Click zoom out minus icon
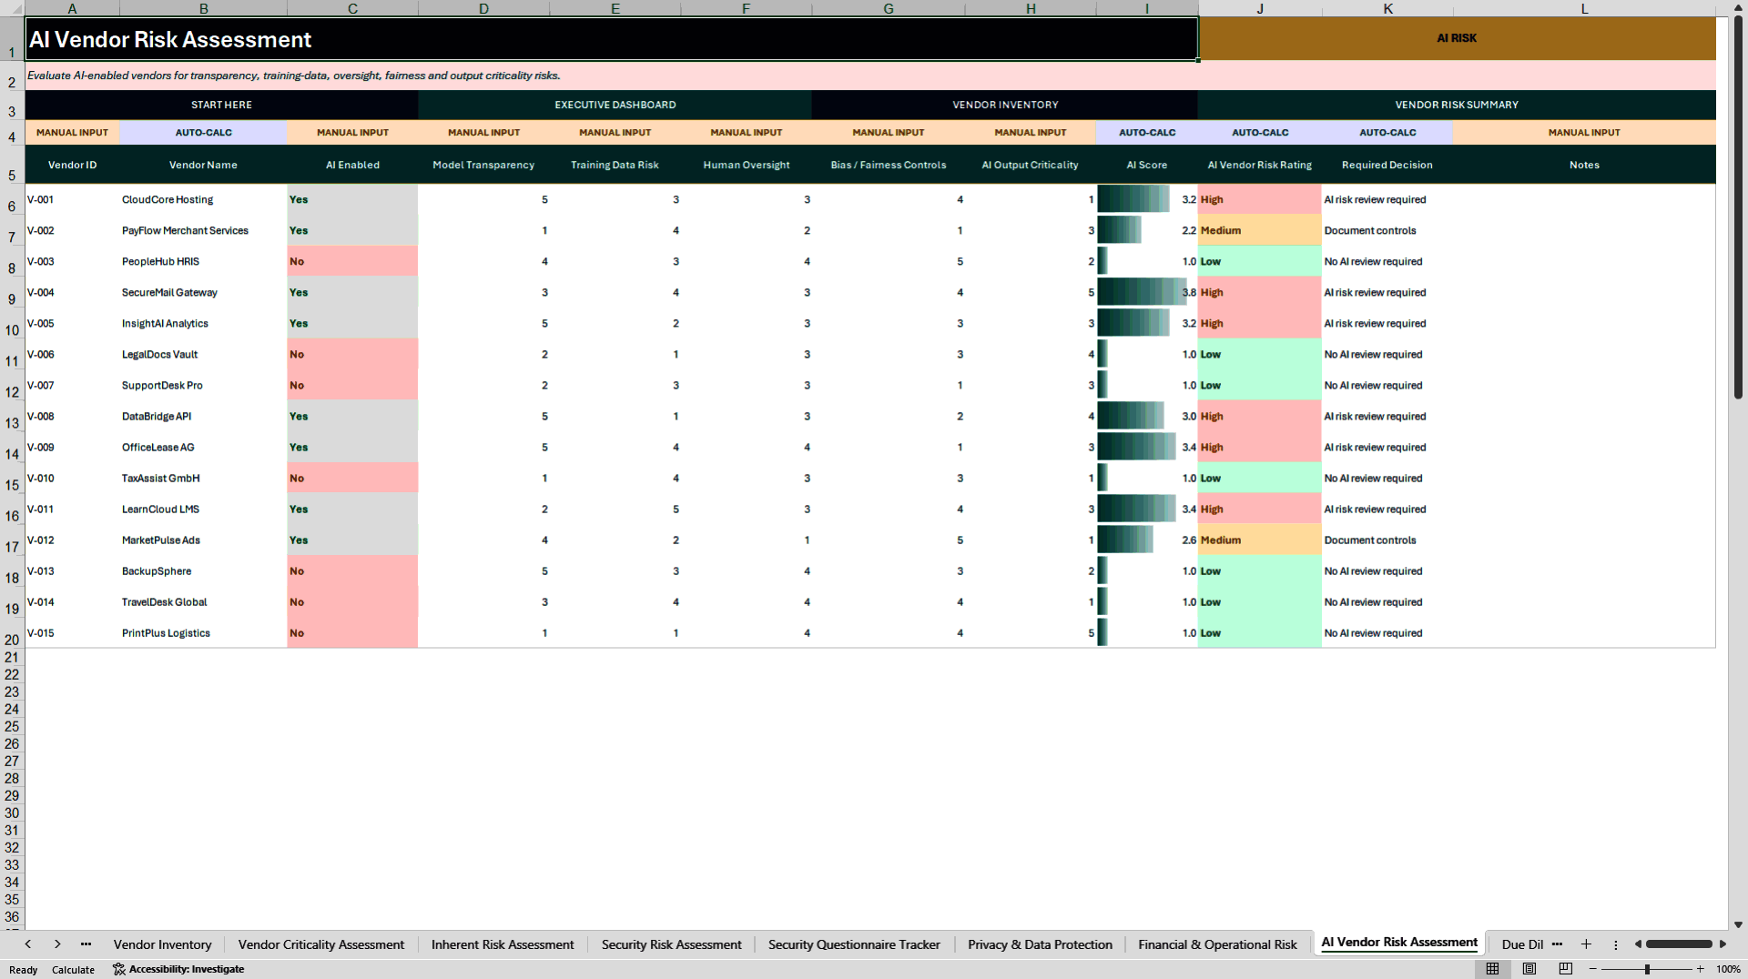1748x979 pixels. (x=1593, y=969)
